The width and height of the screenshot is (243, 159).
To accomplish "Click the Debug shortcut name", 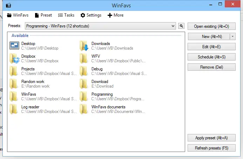I will (97, 69).
